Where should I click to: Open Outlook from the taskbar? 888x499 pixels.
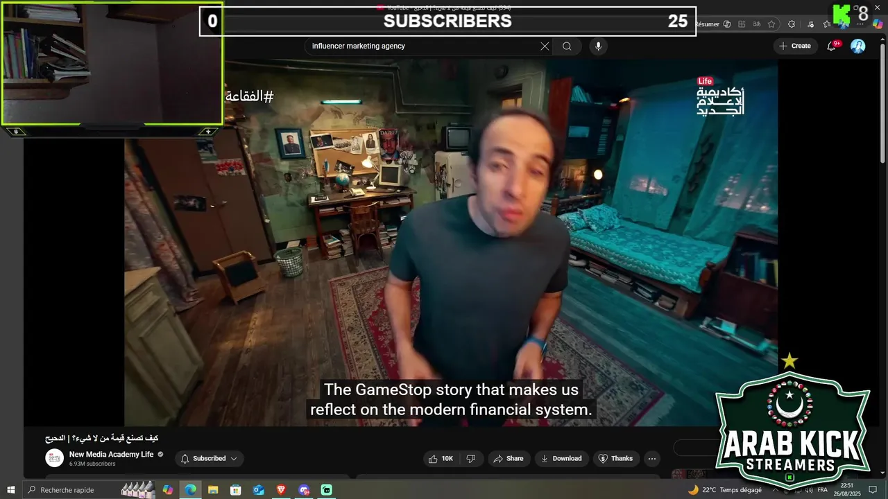pos(259,490)
